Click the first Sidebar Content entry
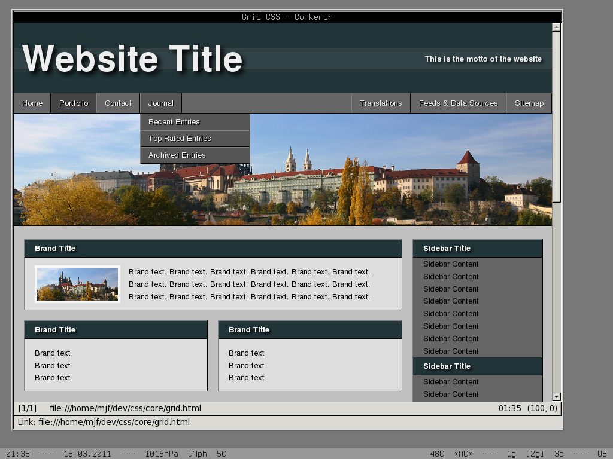Screen dimensions: 613x459 pos(451,264)
